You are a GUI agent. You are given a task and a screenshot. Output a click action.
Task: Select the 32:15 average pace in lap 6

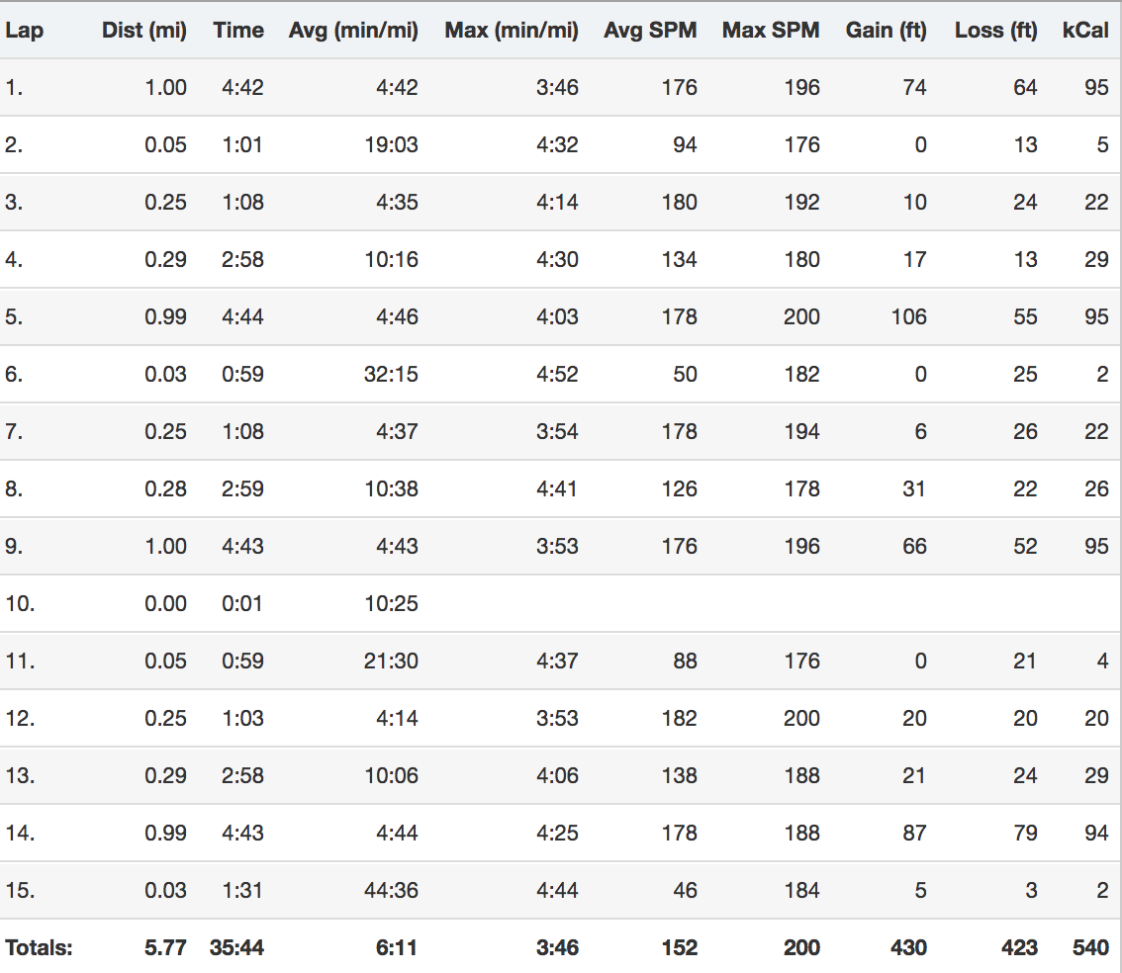point(391,375)
